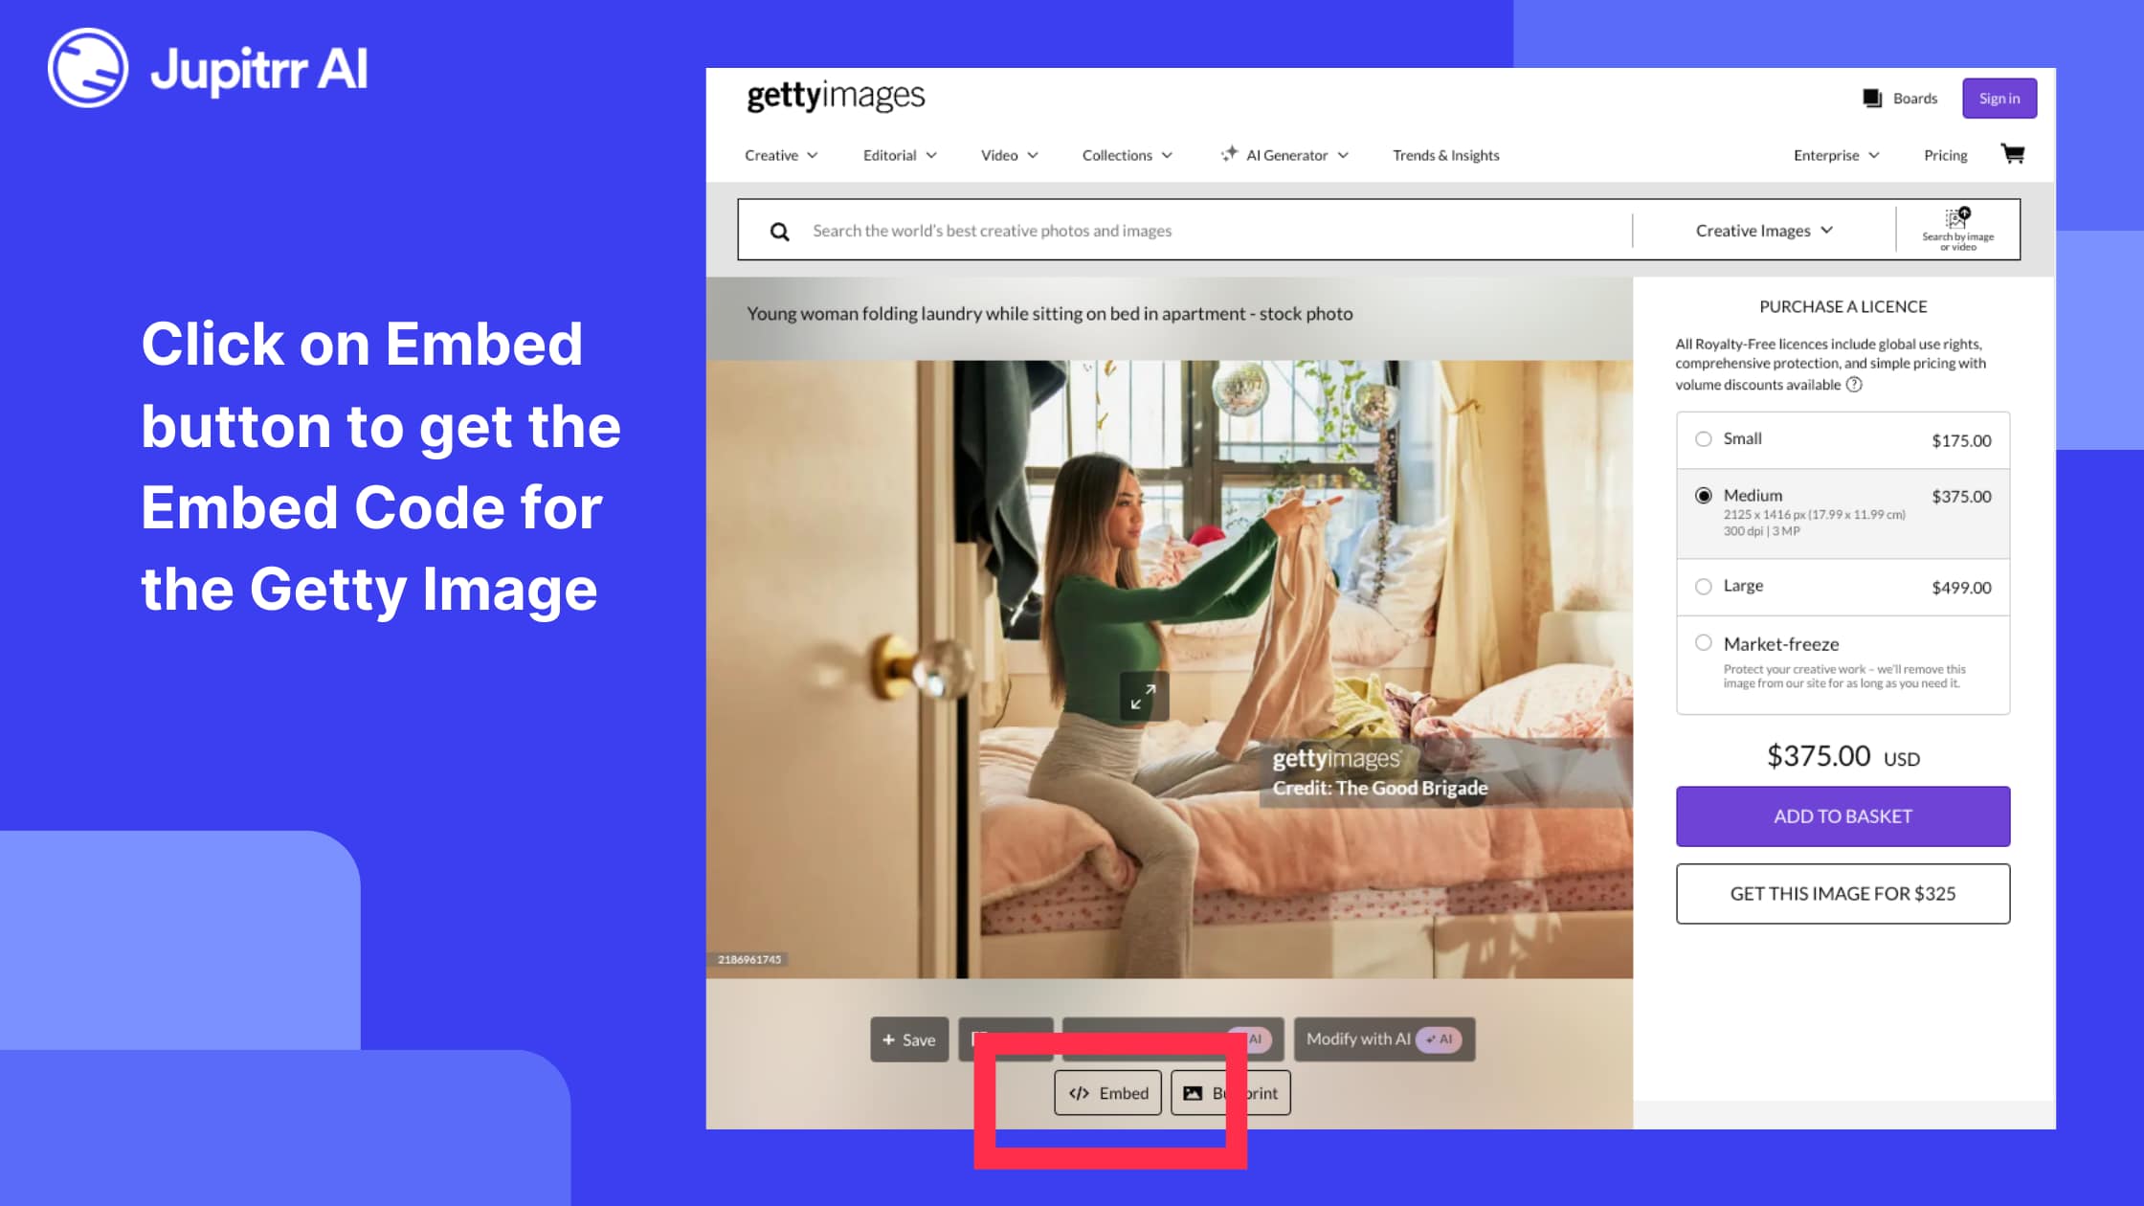Click the Getty Images logo

pyautogui.click(x=836, y=96)
